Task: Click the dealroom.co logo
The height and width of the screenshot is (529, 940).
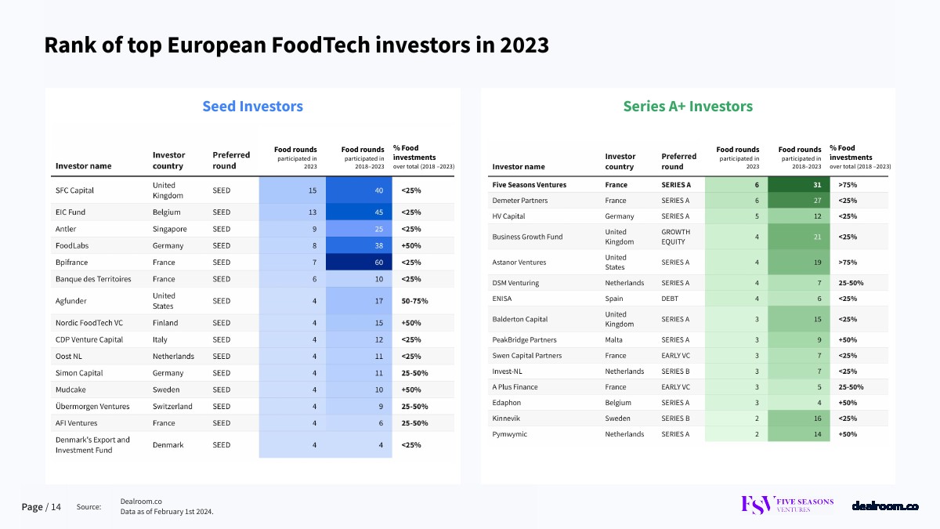Action: pos(884,506)
